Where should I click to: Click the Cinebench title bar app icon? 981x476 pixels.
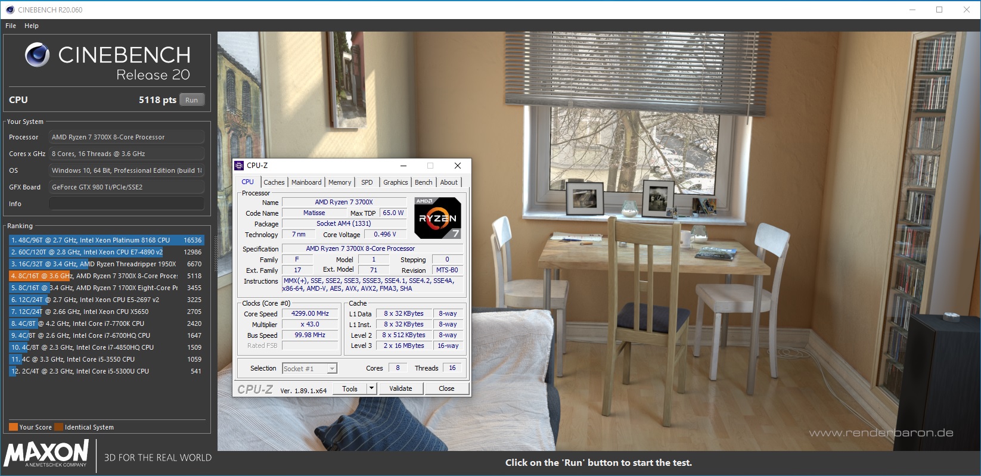pyautogui.click(x=10, y=10)
